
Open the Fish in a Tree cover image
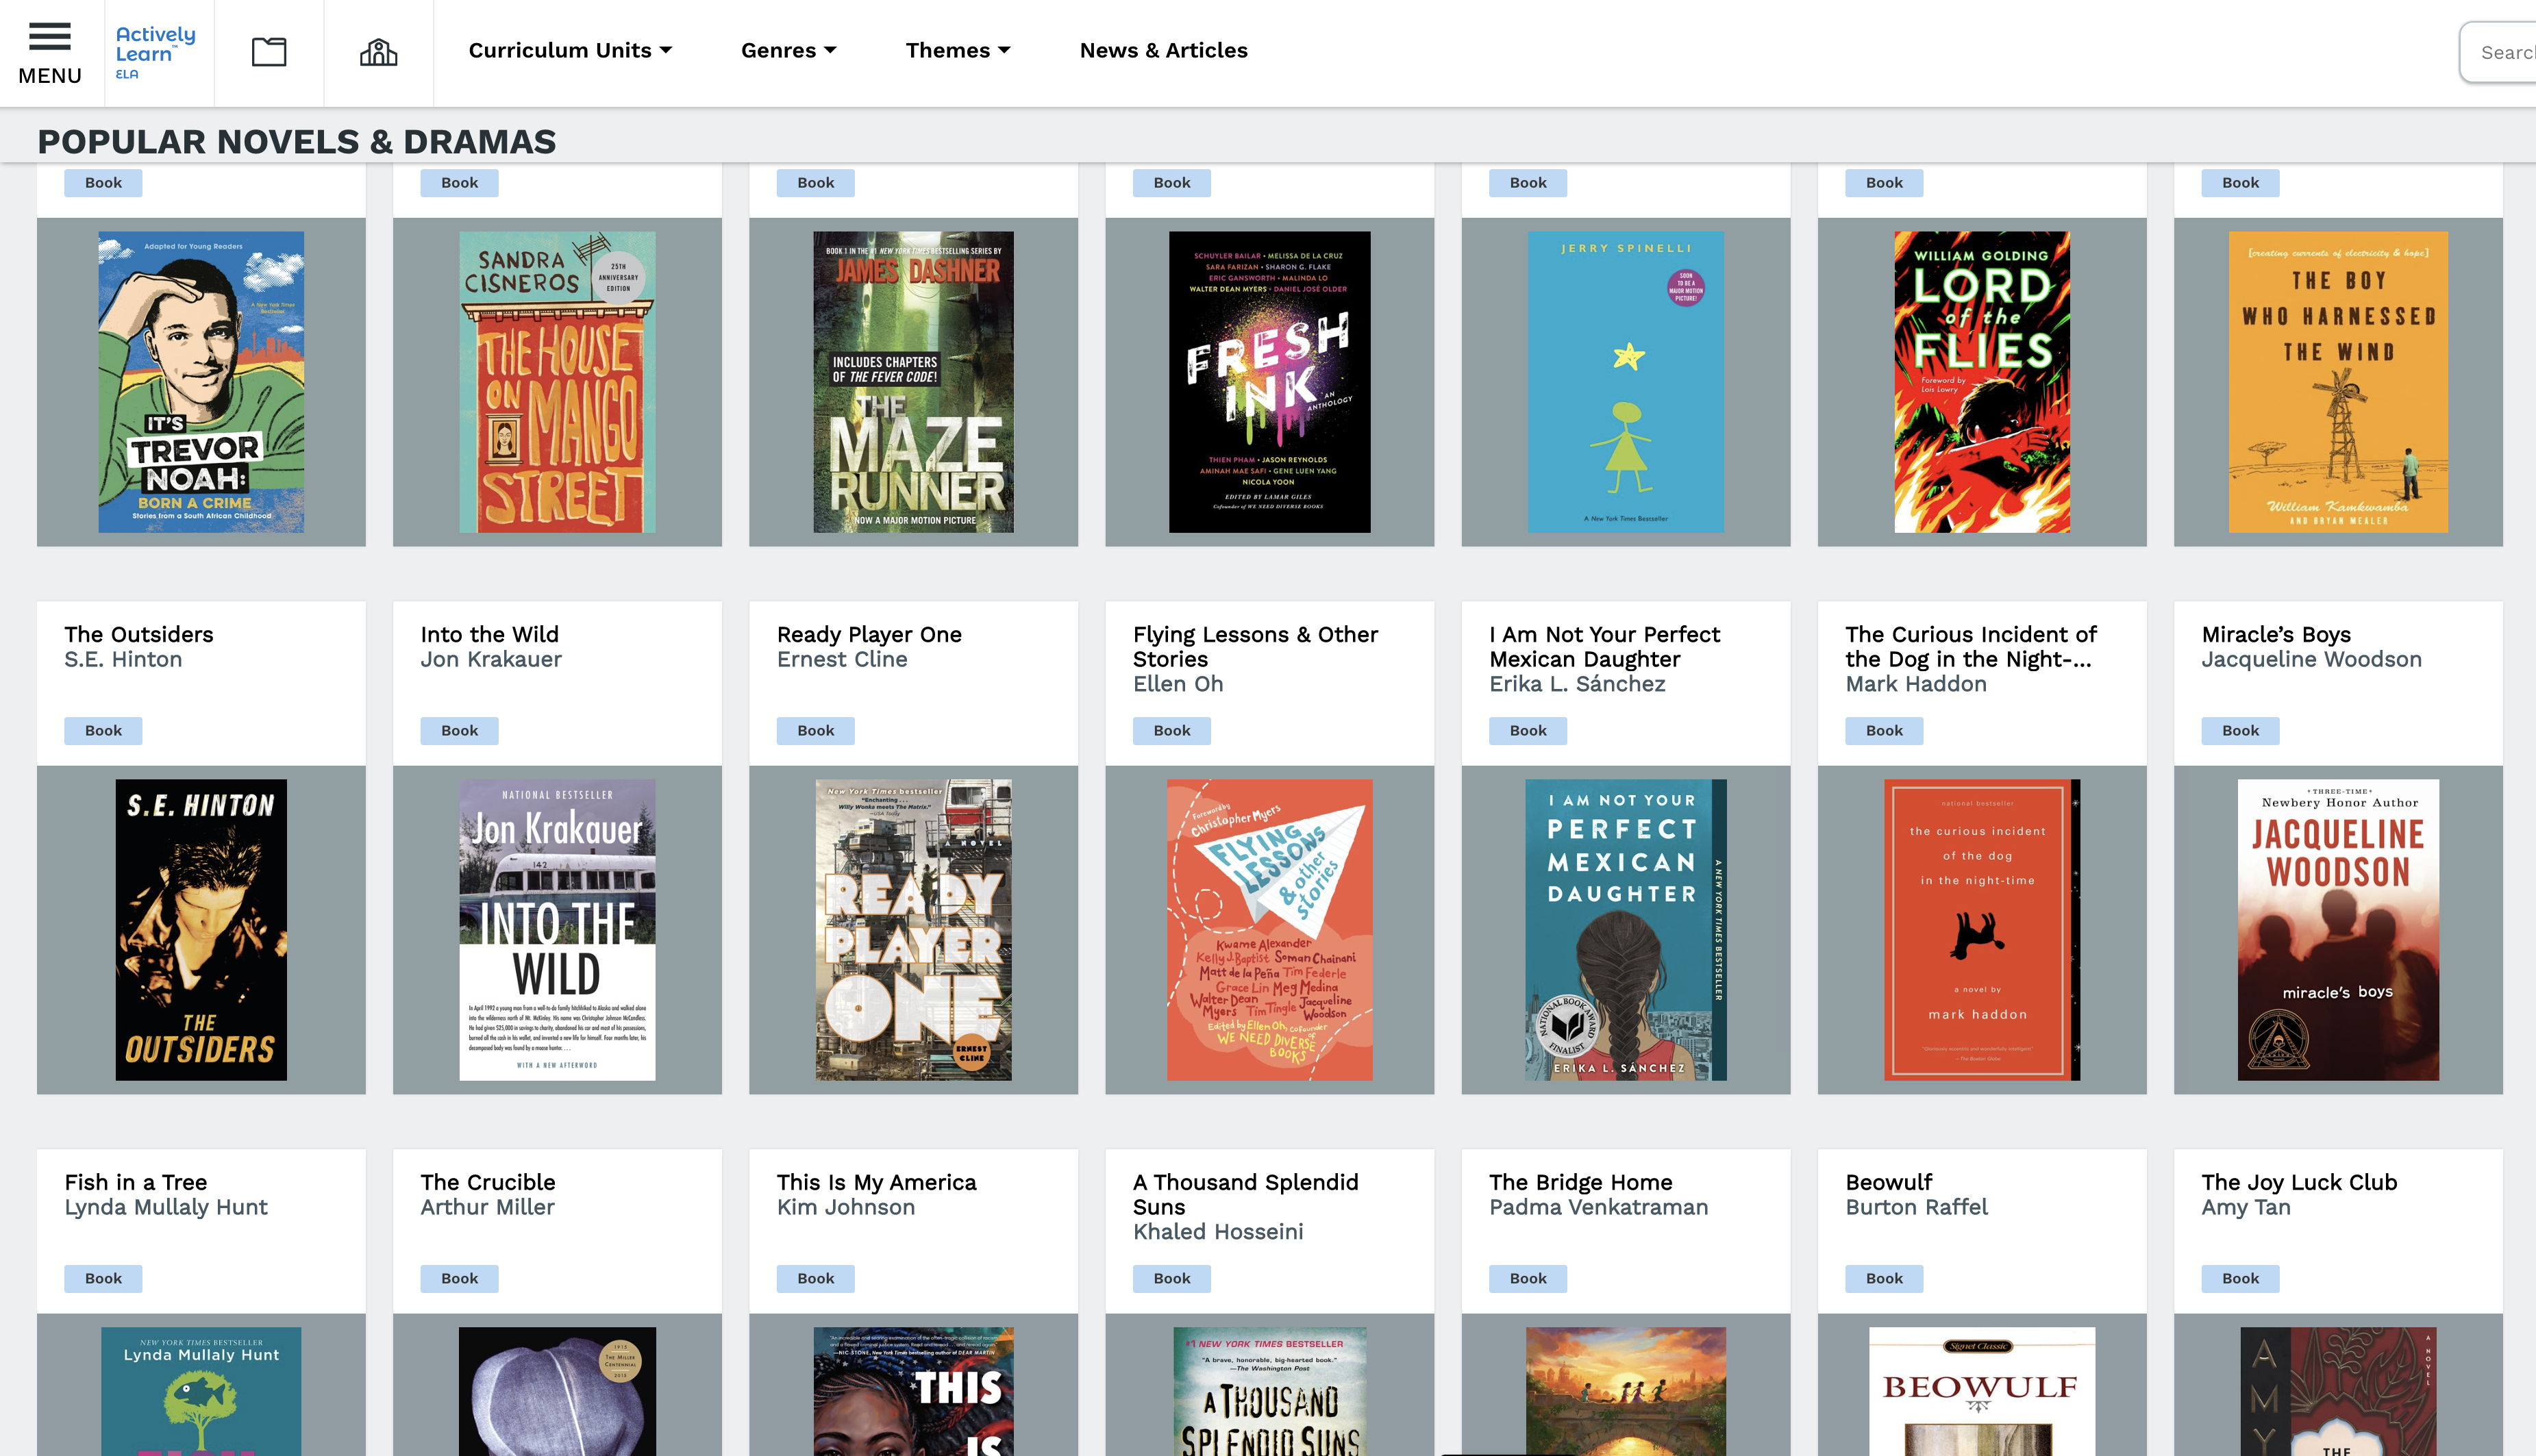pyautogui.click(x=201, y=1392)
